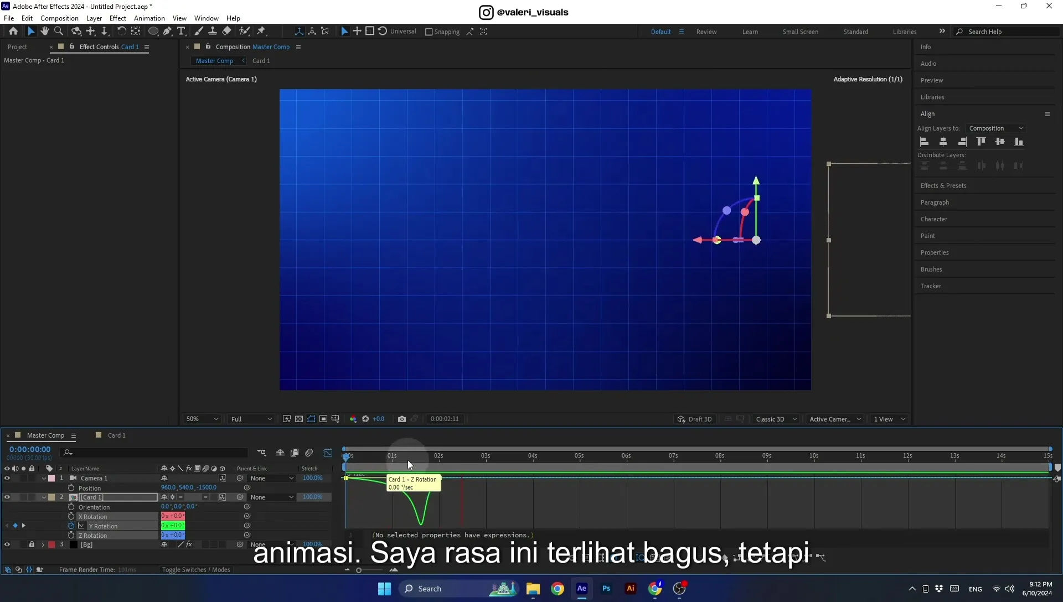Unlock the Bg layer

coord(32,544)
